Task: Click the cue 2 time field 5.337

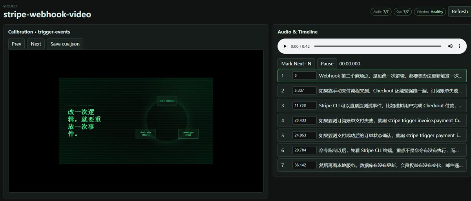Action: 304,91
